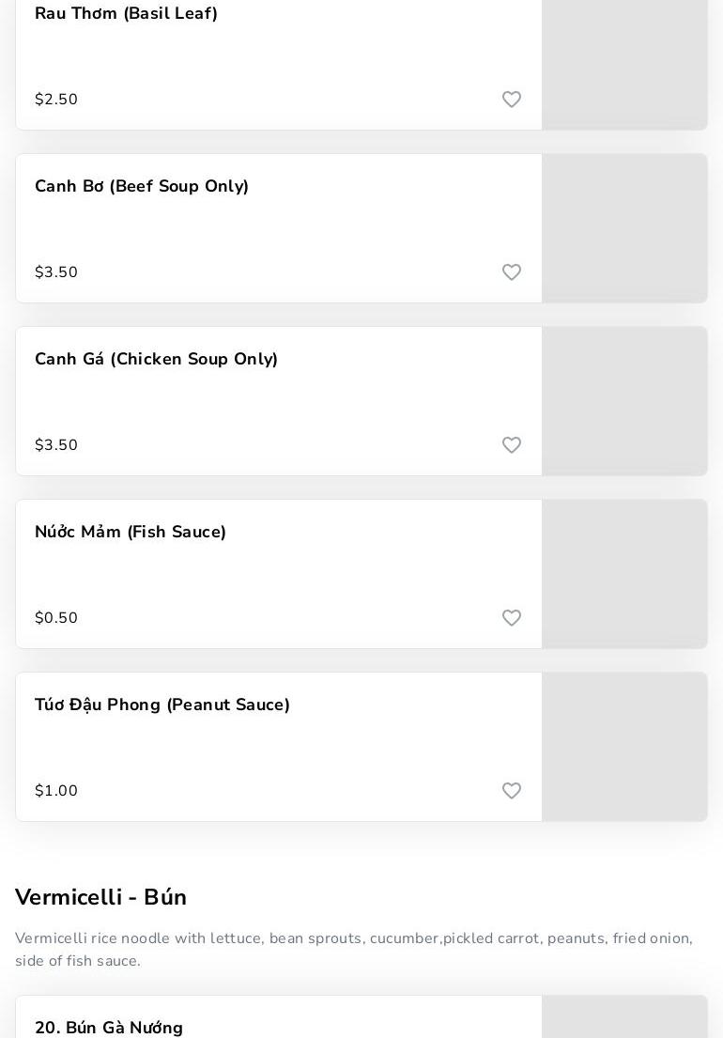The height and width of the screenshot is (1038, 723).
Task: Click the Bún Gà Nướng image placeholder
Action: tap(624, 1018)
